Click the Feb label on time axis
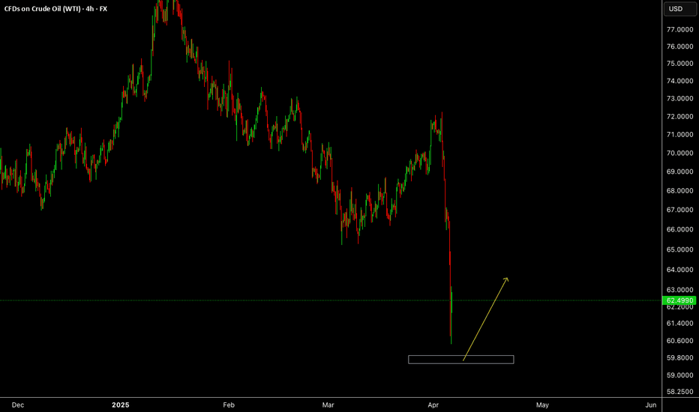 229,405
